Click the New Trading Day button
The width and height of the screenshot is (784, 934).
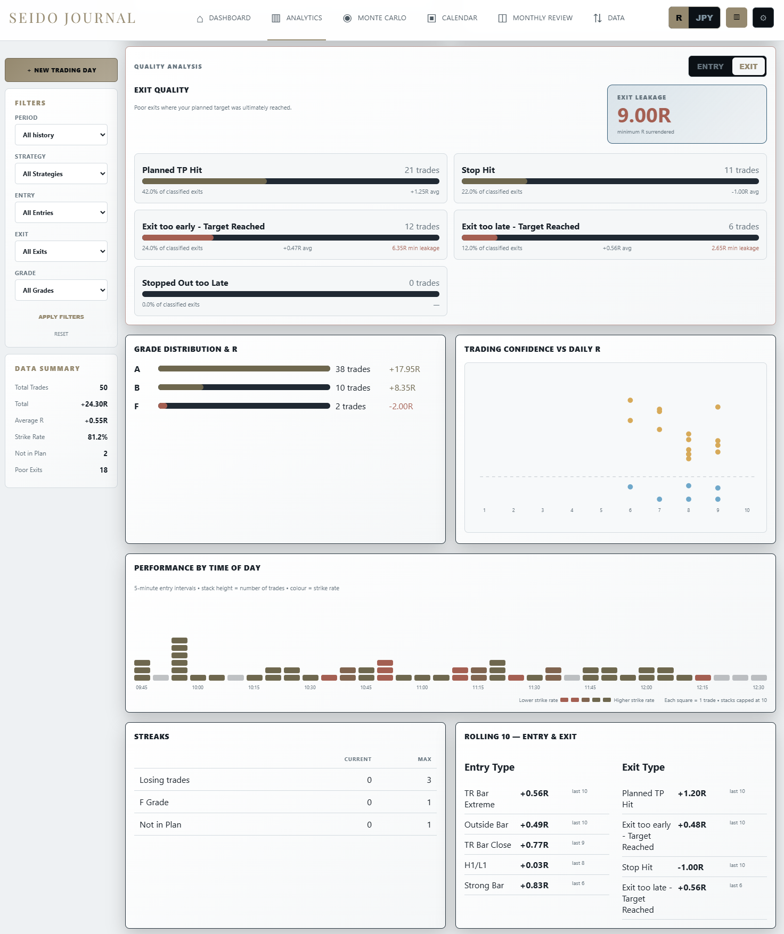(x=61, y=70)
